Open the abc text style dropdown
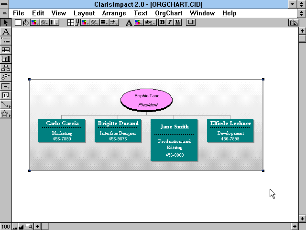 [x=150, y=23]
